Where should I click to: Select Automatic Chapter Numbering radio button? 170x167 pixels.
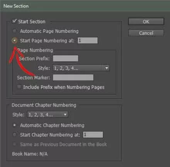14,125
